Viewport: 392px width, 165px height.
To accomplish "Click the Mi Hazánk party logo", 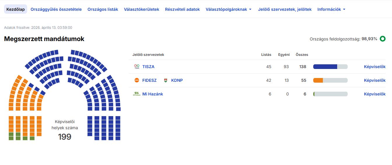I will [136, 94].
